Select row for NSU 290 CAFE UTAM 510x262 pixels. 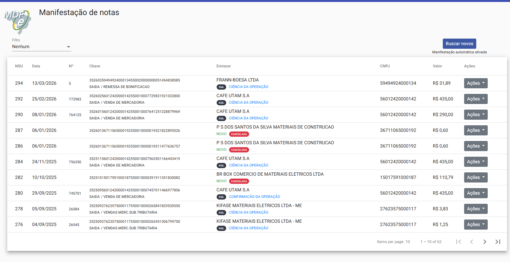257,115
